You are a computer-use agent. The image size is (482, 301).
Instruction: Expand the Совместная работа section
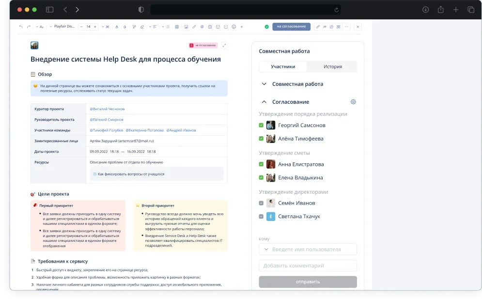pos(264,84)
